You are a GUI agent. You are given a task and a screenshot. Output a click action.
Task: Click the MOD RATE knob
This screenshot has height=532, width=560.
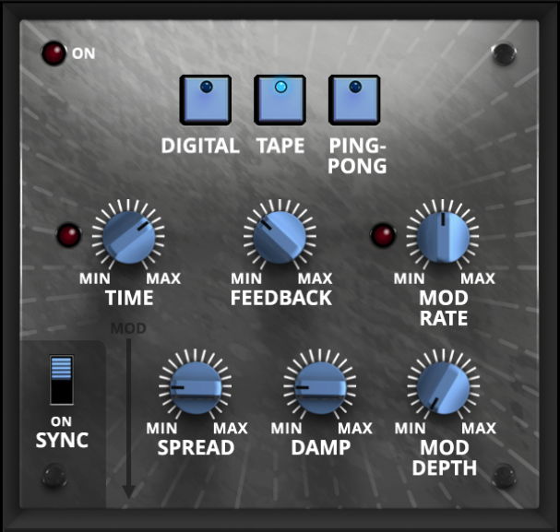coord(443,237)
